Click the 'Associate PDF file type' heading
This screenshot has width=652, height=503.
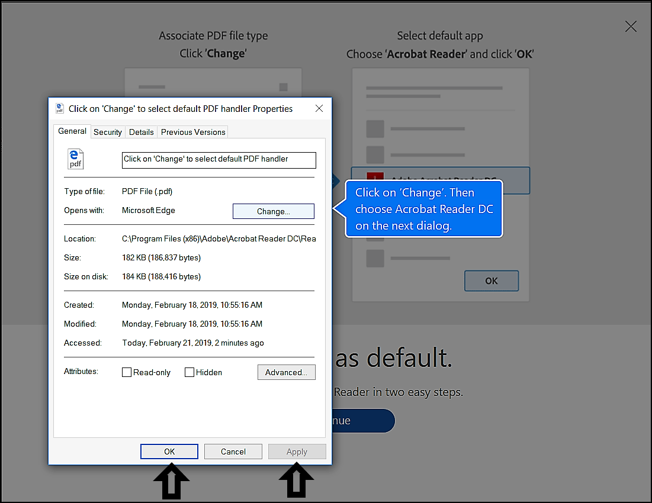click(213, 36)
